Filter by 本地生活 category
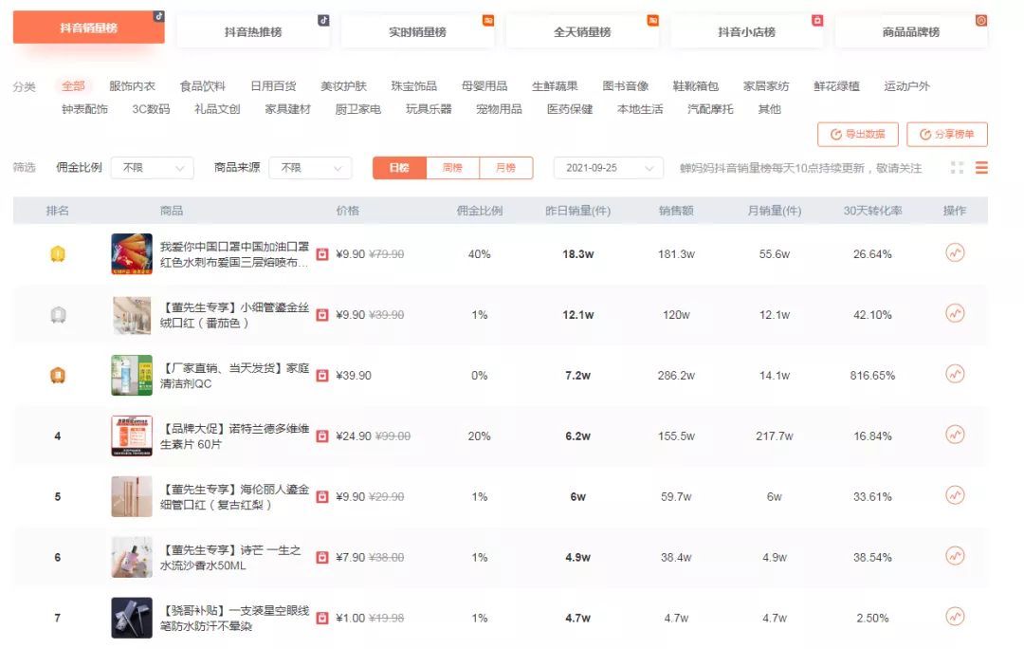 pos(640,108)
